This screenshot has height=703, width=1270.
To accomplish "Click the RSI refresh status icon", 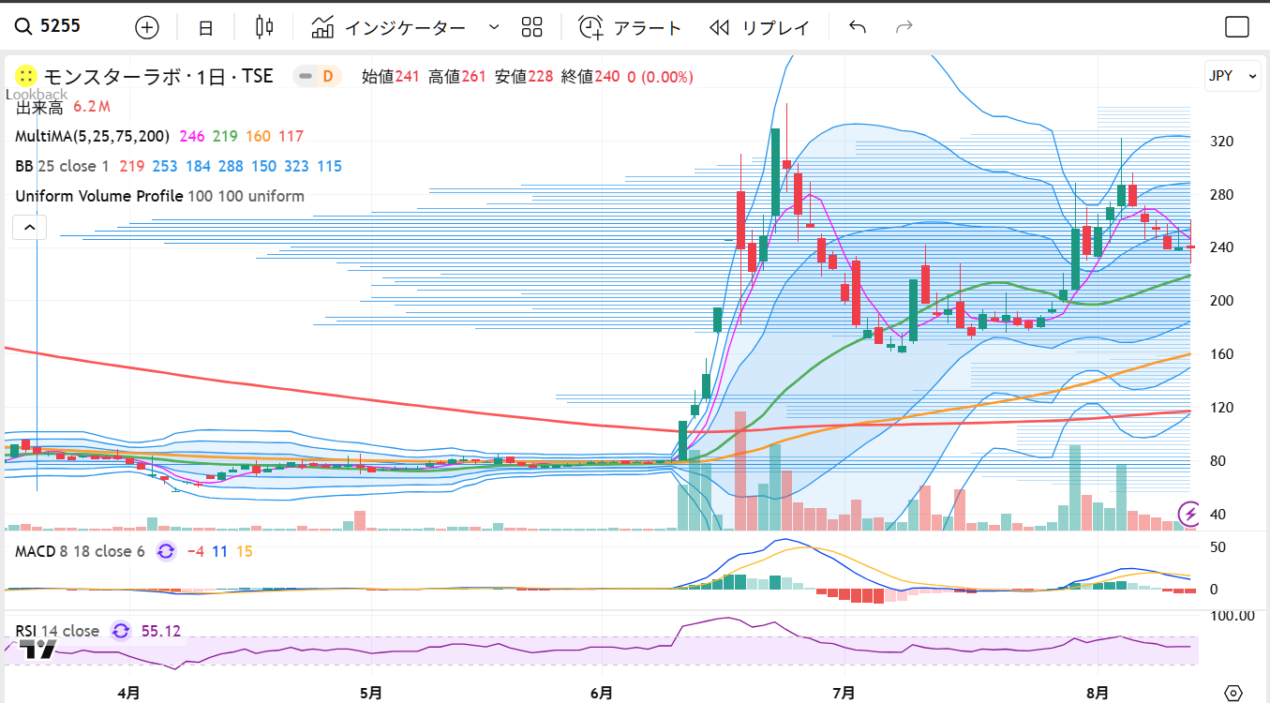I will point(120,631).
